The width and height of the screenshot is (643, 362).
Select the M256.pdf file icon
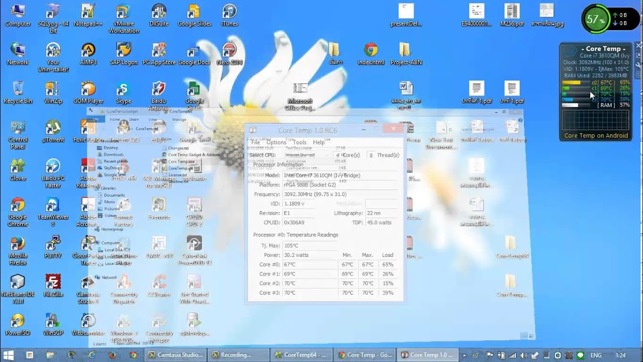point(512,15)
